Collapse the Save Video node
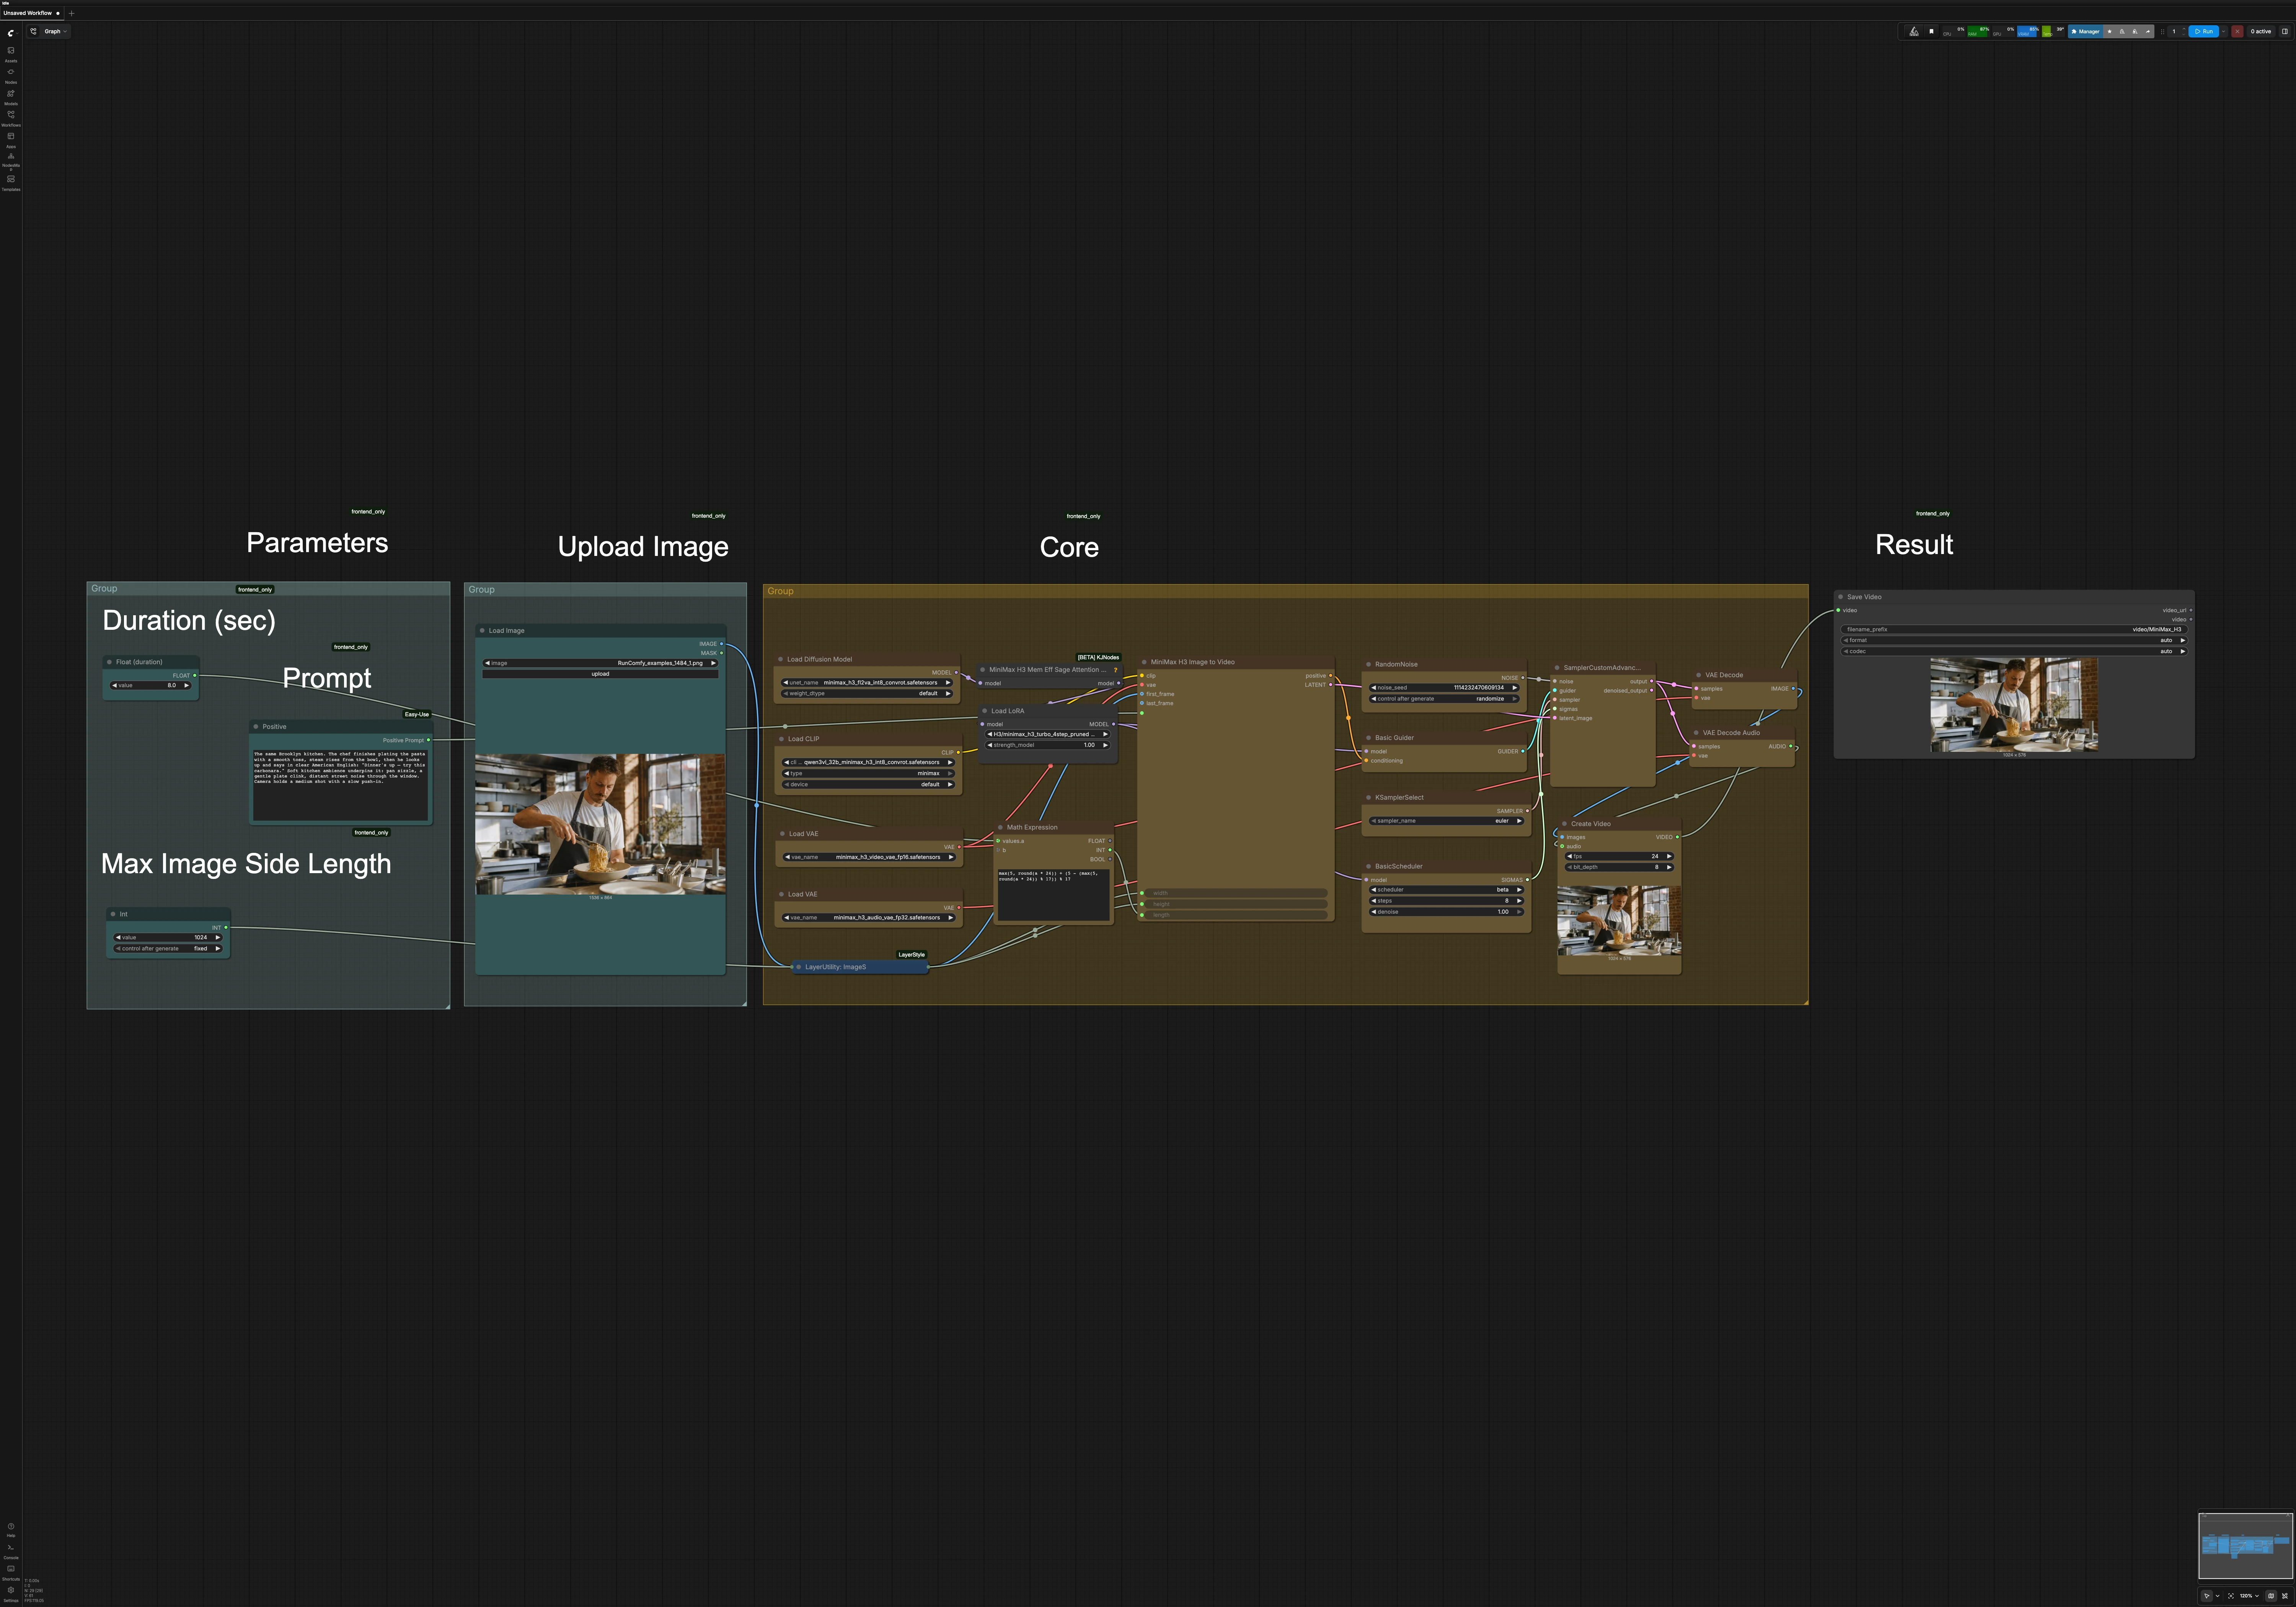This screenshot has height=1607, width=2296. (1841, 597)
